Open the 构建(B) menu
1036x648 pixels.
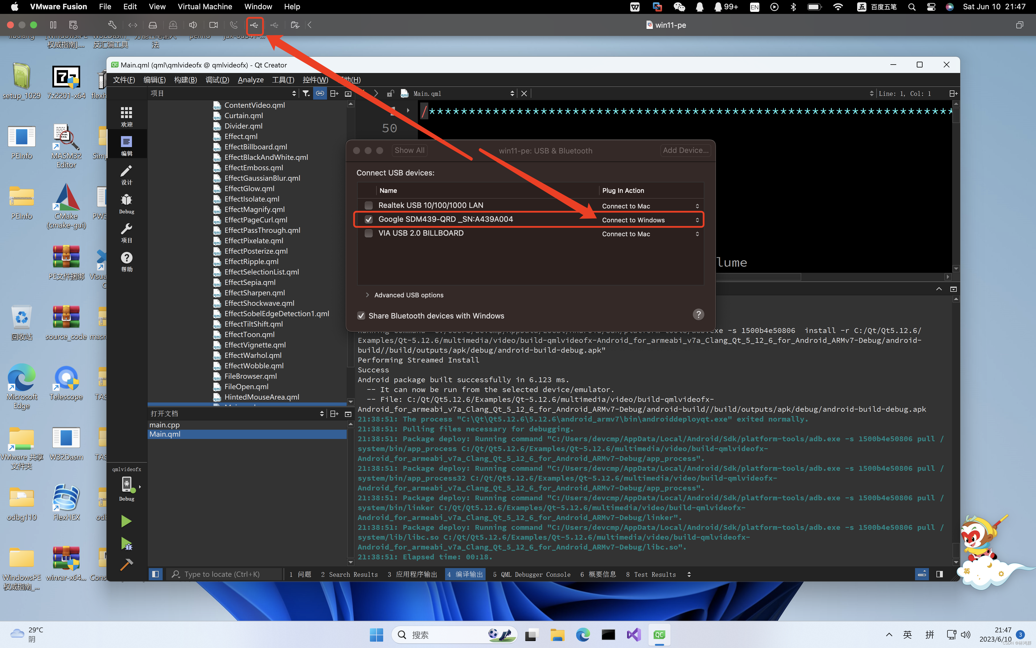[x=185, y=80]
